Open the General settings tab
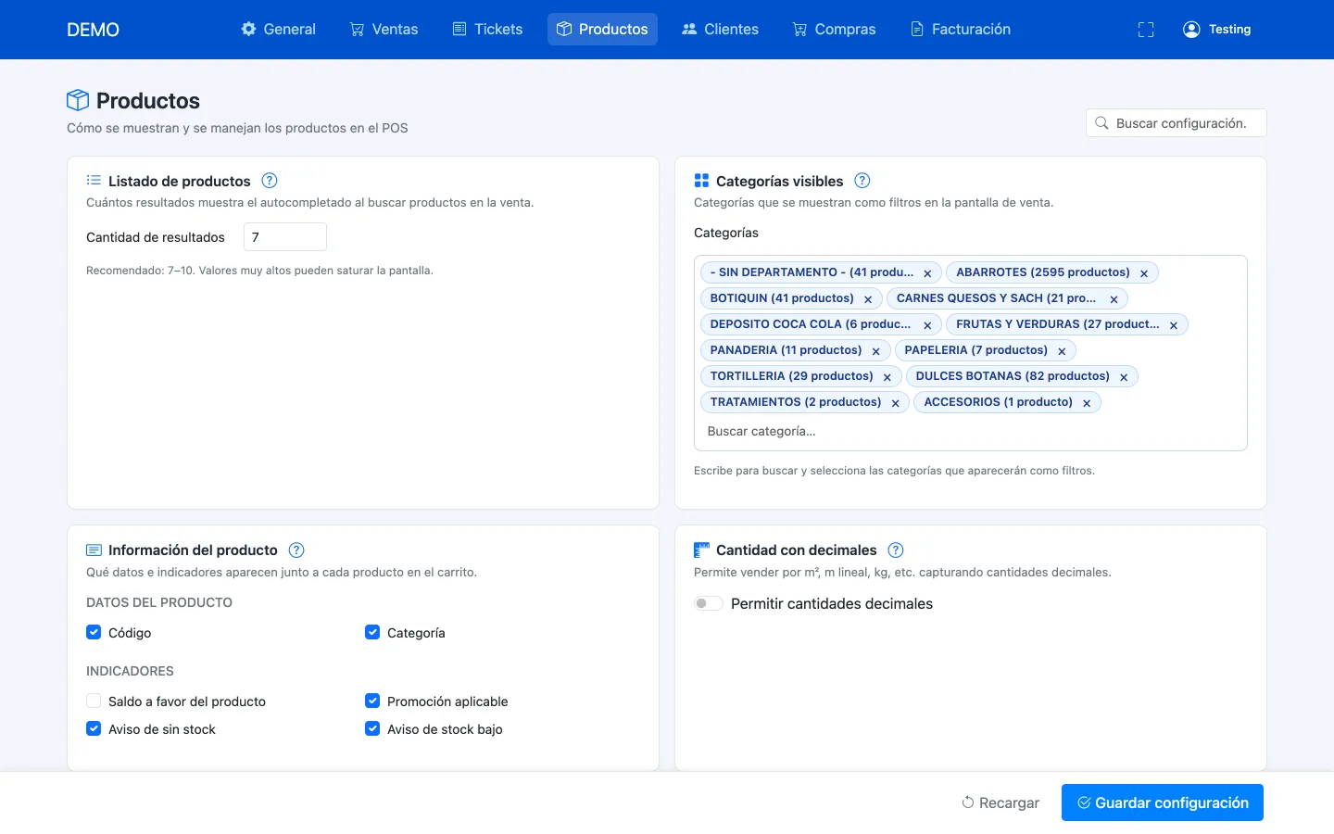Screen dimensions: 1334x834 278,30
